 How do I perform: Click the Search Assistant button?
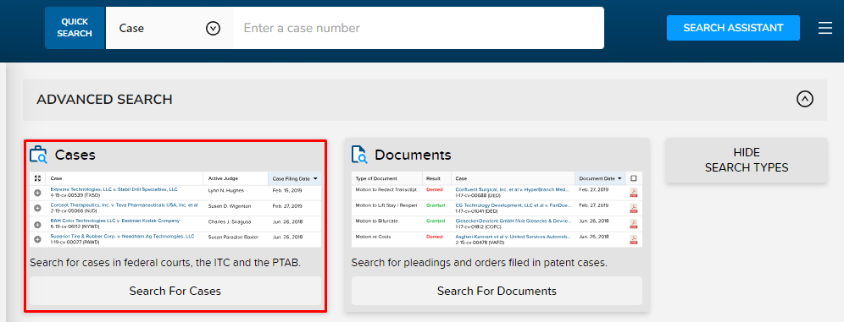click(733, 28)
